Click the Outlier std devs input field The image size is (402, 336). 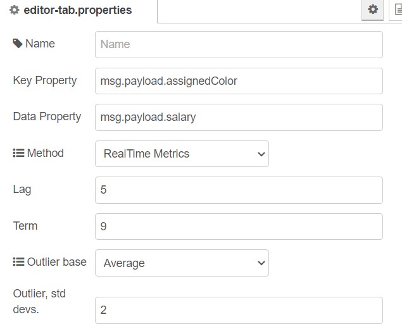click(x=239, y=310)
